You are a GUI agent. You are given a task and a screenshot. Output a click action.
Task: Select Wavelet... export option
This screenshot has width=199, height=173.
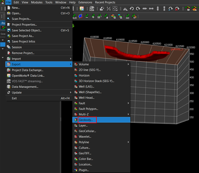[x=101, y=136]
